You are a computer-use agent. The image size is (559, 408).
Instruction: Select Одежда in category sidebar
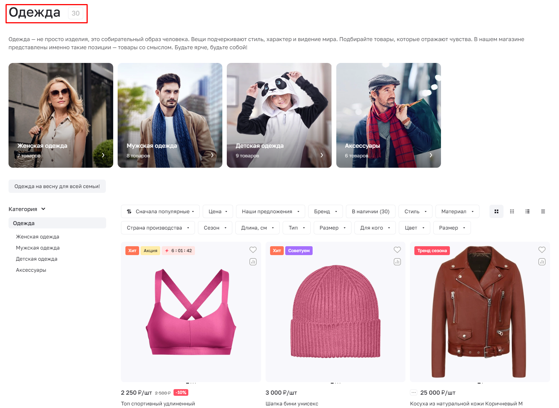[57, 223]
